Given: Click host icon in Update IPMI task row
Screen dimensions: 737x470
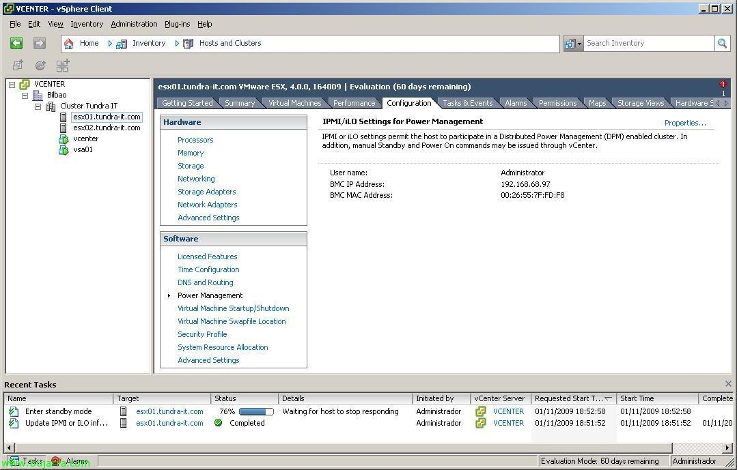Looking at the screenshot, I should coord(123,423).
